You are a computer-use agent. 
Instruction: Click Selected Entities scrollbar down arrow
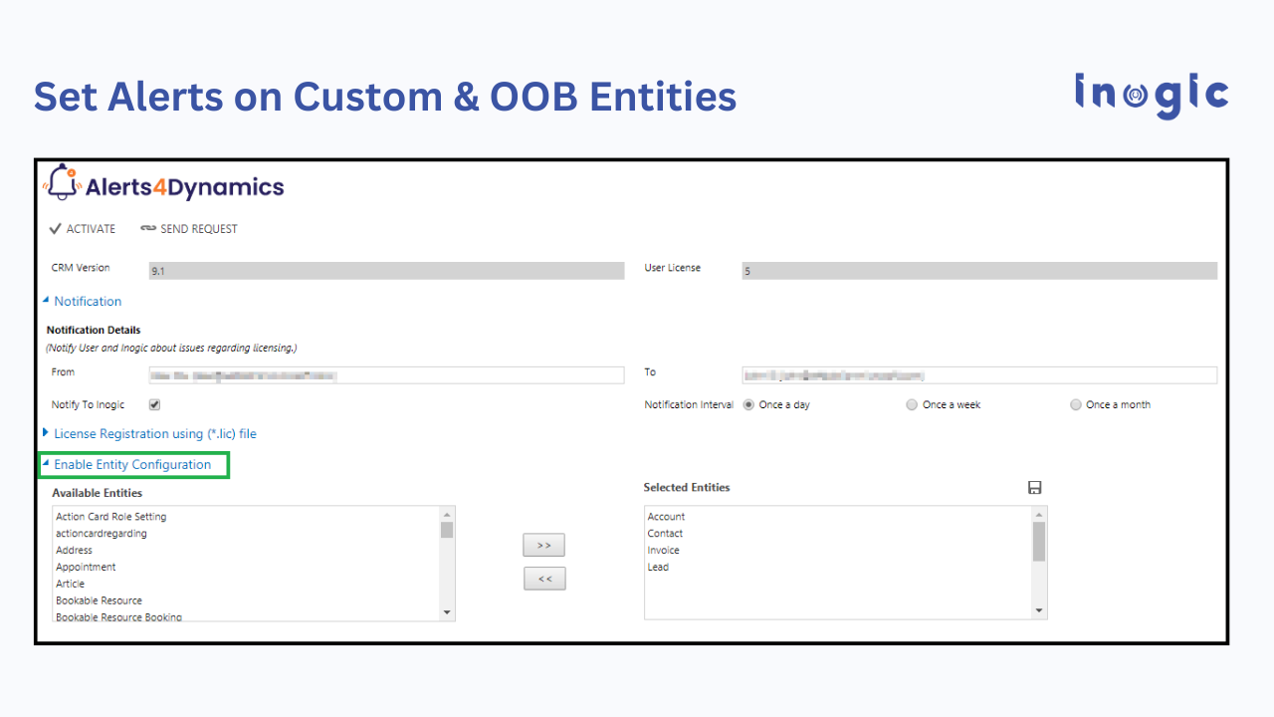click(x=1039, y=610)
